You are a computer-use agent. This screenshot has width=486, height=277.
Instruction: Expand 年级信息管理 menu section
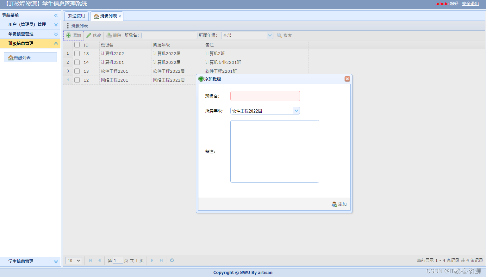coord(30,34)
